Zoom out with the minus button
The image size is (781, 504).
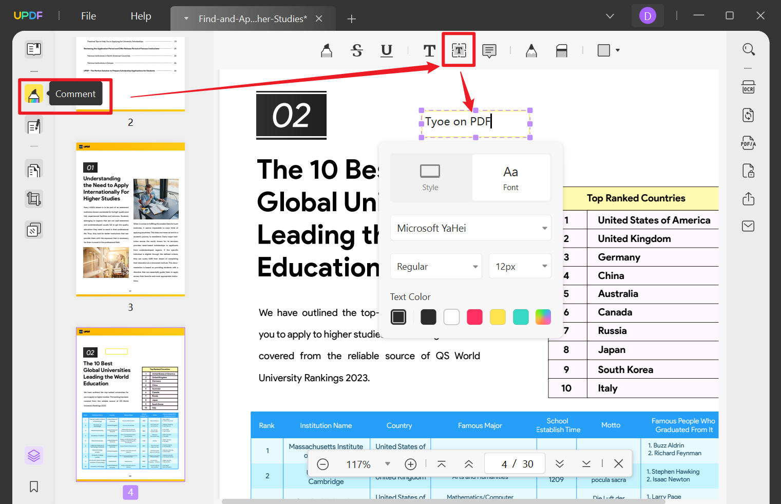323,464
